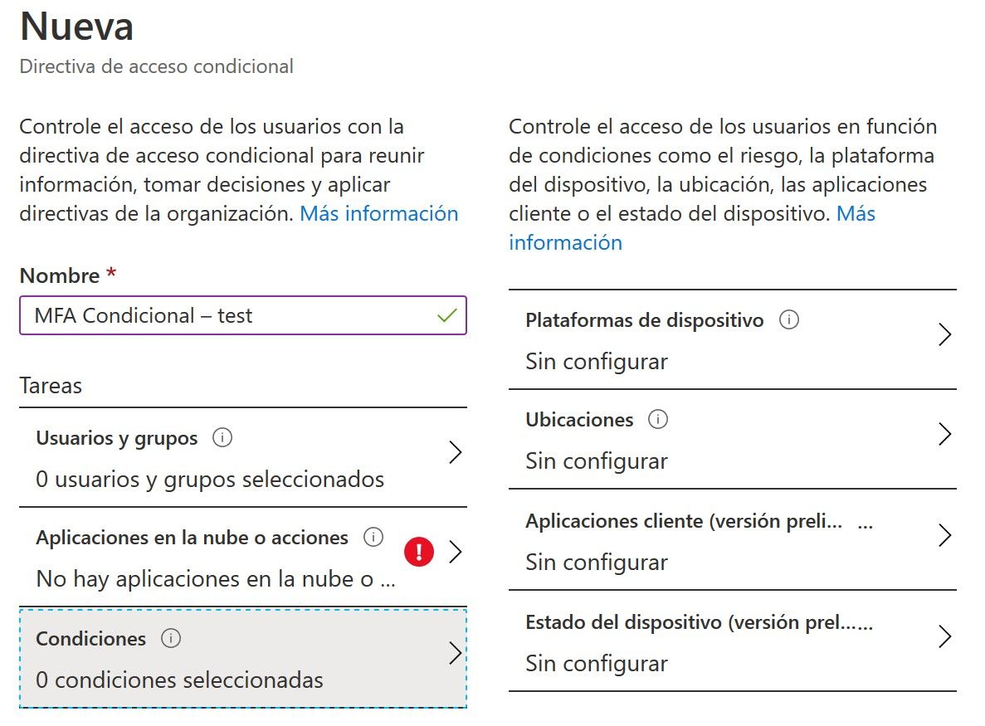
Task: Open Aplicaciones cliente configuration panel
Action: (x=945, y=535)
